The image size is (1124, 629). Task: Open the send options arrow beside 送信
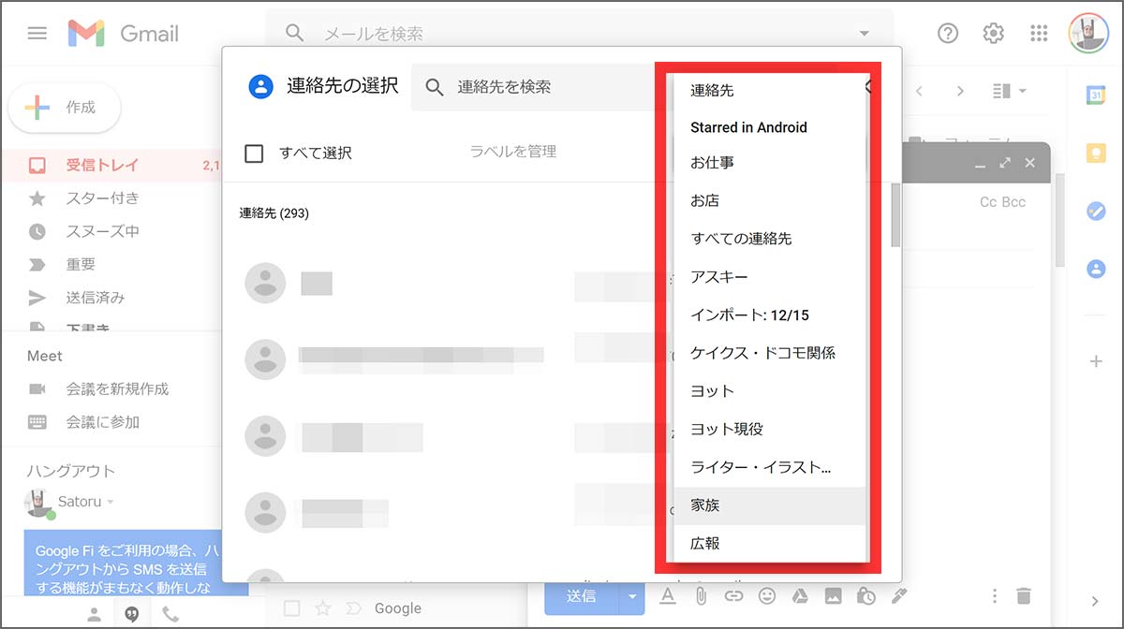pyautogui.click(x=631, y=596)
